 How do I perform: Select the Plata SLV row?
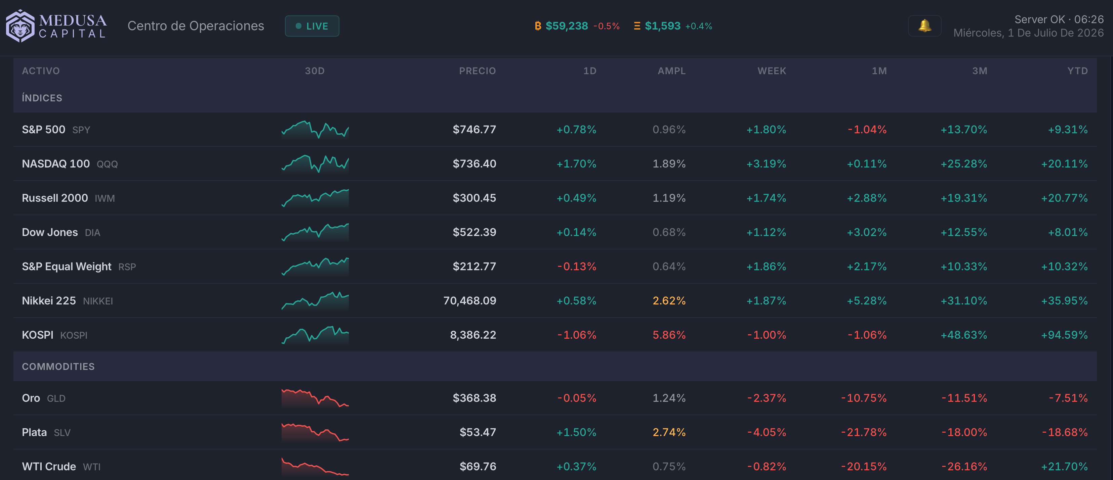(555, 432)
